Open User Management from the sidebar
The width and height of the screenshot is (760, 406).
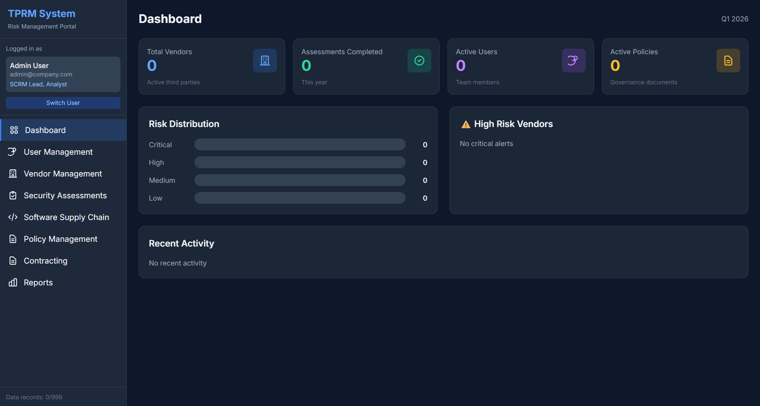point(58,152)
